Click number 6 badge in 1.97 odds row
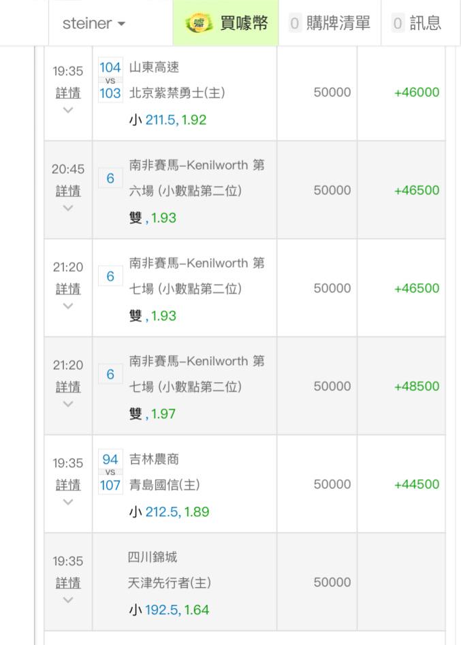461x645 pixels. pyautogui.click(x=110, y=374)
